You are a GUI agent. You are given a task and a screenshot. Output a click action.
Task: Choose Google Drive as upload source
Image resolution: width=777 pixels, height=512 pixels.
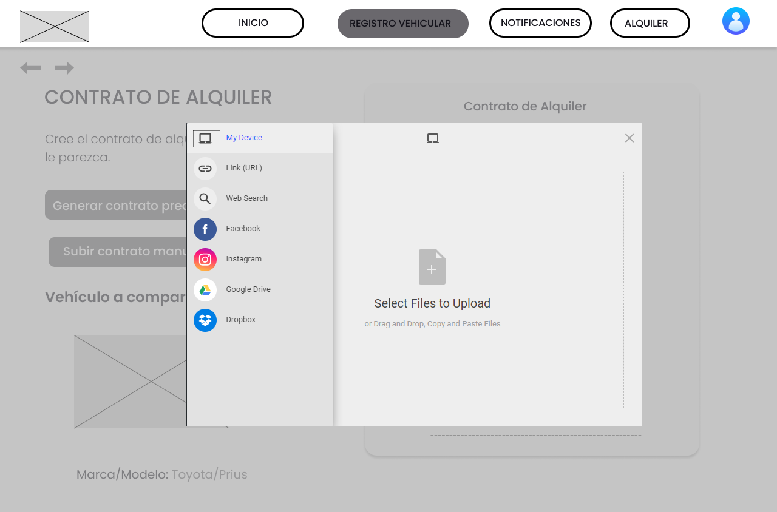click(x=248, y=289)
